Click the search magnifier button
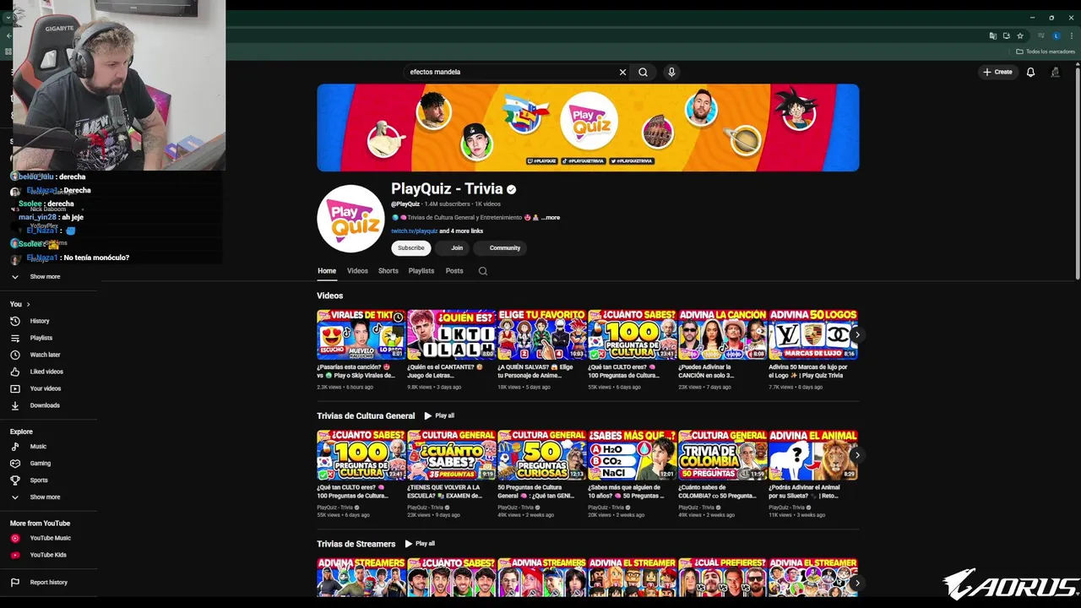 (643, 72)
